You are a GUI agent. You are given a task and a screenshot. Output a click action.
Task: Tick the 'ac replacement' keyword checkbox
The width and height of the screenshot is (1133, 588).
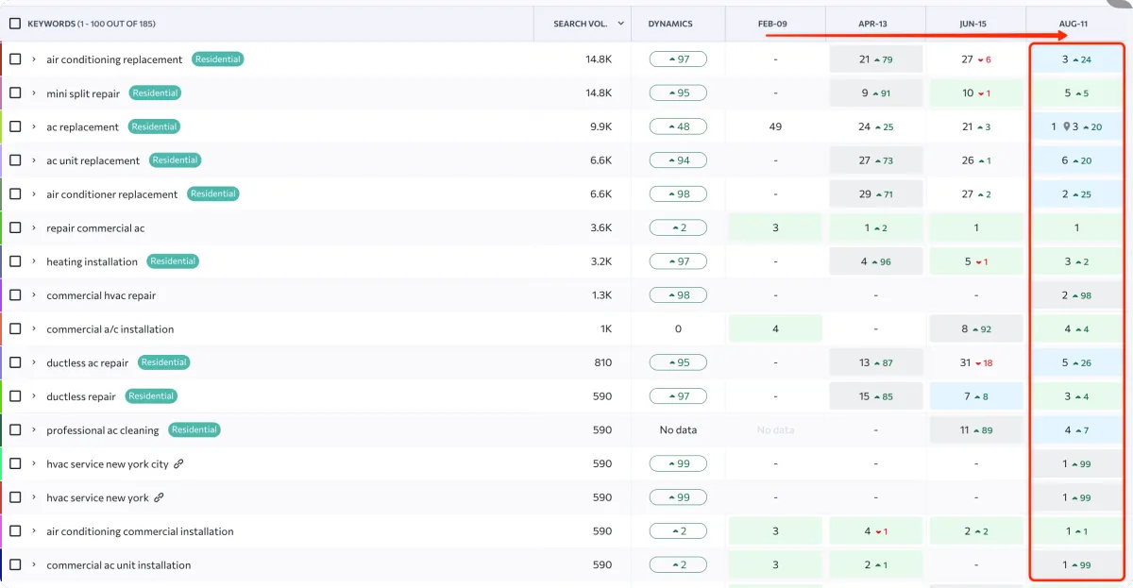click(15, 126)
